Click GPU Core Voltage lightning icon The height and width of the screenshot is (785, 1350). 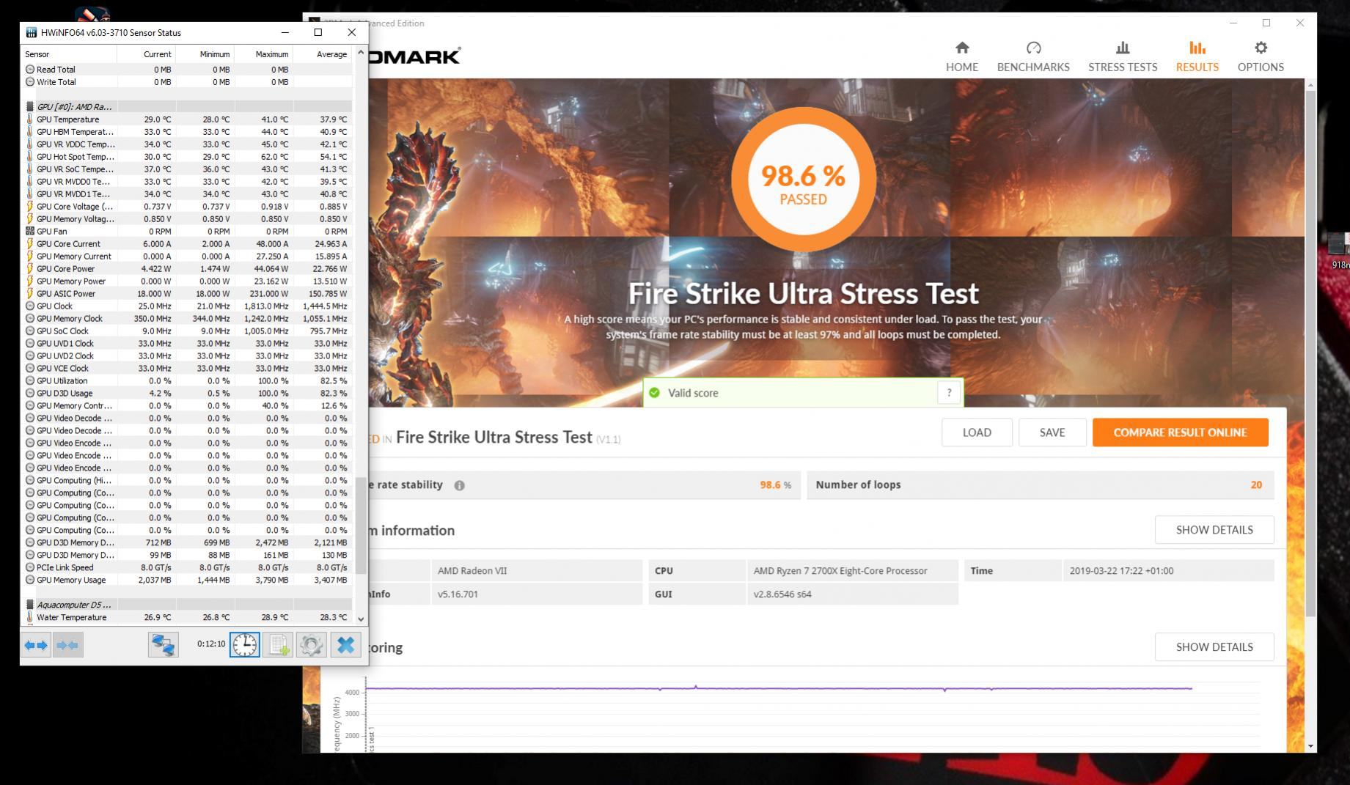(30, 207)
